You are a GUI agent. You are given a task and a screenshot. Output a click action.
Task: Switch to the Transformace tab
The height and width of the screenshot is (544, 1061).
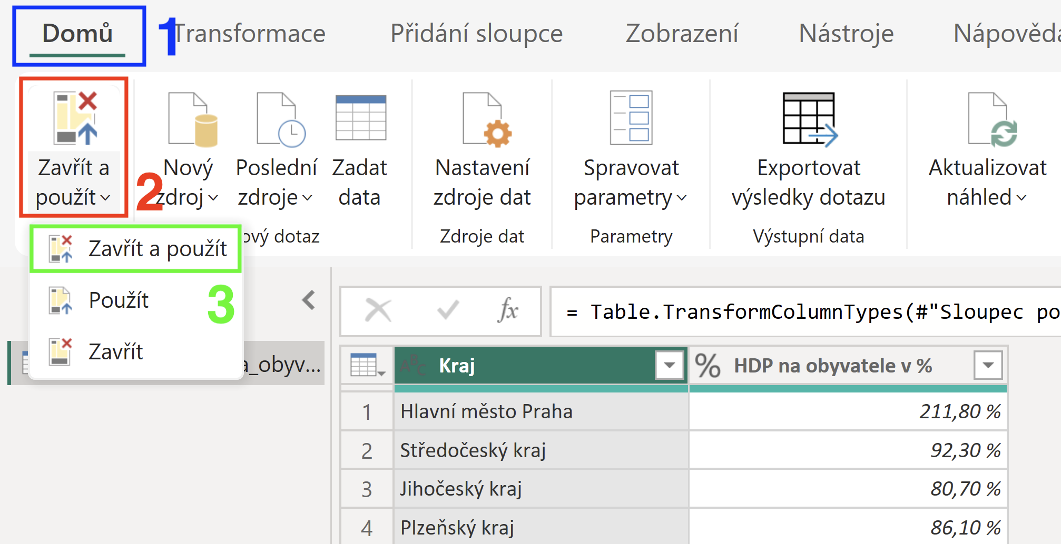pos(249,34)
